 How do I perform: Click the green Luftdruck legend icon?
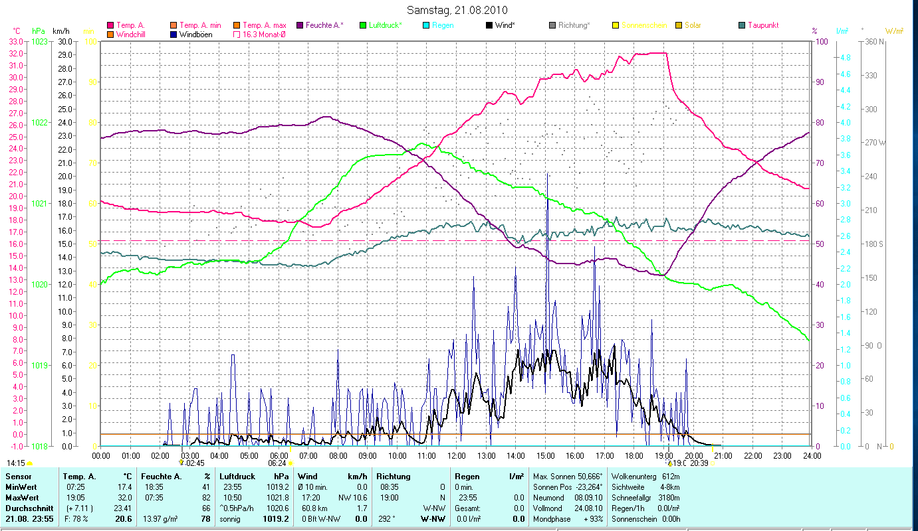363,25
